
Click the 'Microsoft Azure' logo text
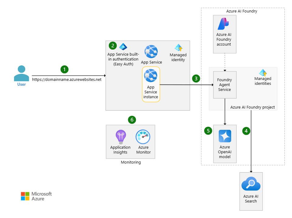click(42, 196)
